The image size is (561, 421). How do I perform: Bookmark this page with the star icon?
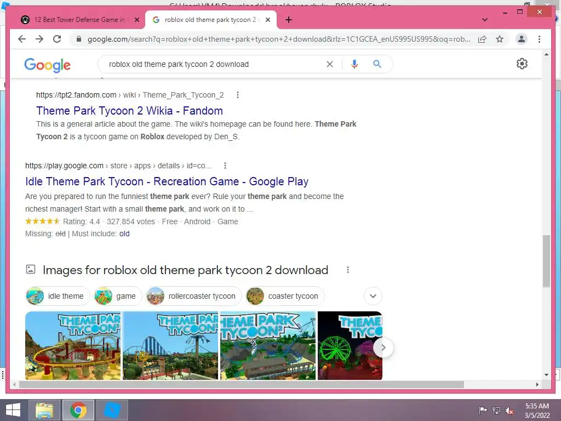pos(500,39)
